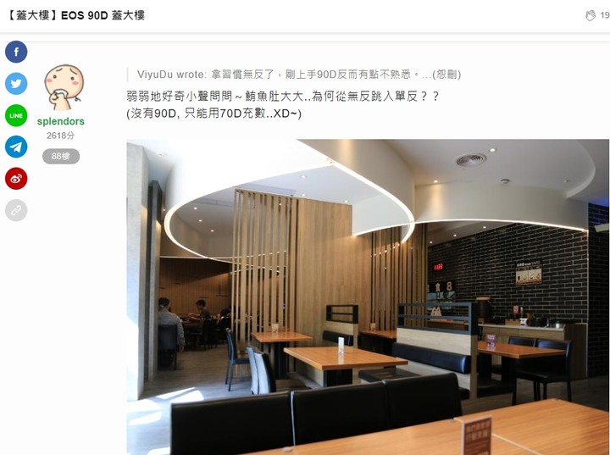Screen dimensions: 610x455
Task: Click the EOS 90D 蓋大樓 thread title
Action: click(103, 15)
